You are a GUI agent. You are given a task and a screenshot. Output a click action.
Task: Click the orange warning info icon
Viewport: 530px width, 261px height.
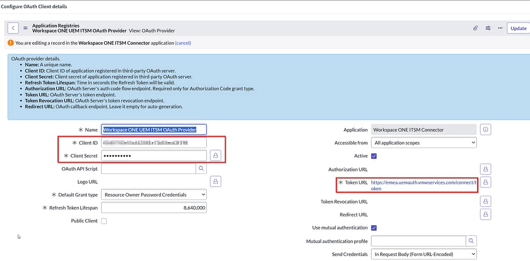point(11,43)
